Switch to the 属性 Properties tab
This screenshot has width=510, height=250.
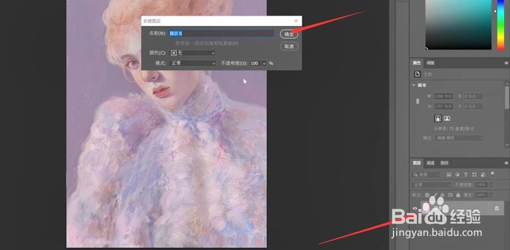(417, 63)
